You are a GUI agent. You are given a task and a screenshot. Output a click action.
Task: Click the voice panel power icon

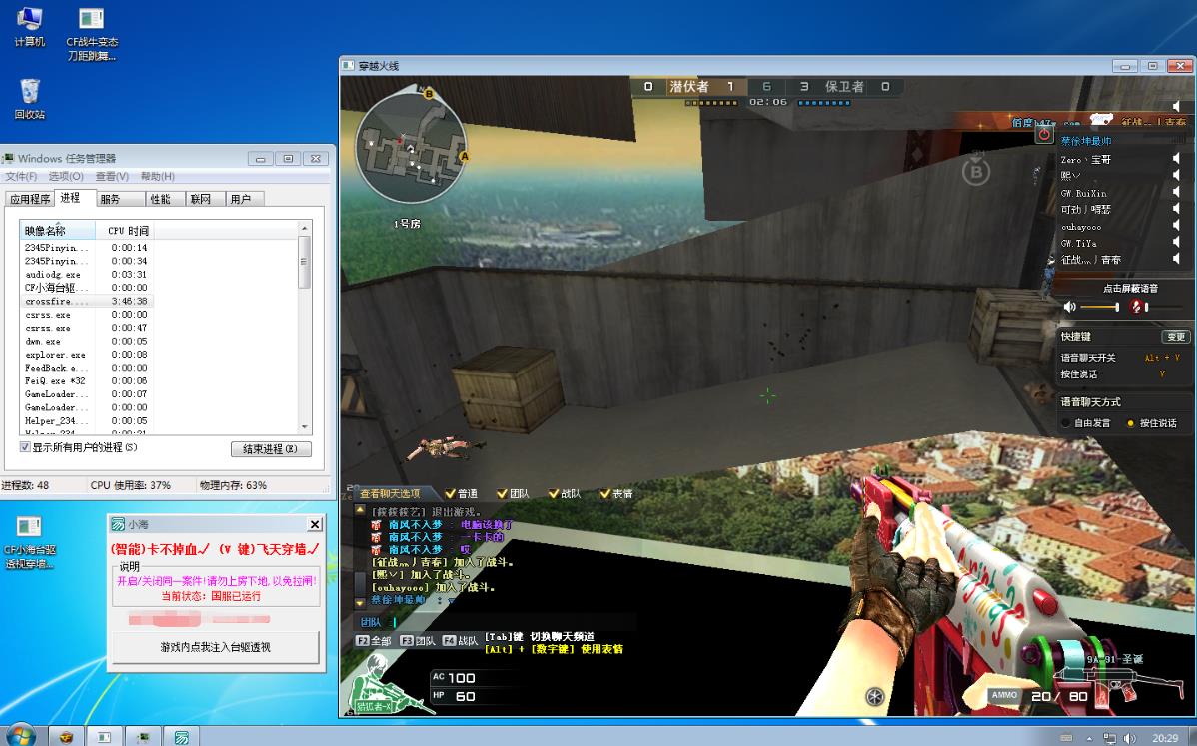click(1043, 135)
